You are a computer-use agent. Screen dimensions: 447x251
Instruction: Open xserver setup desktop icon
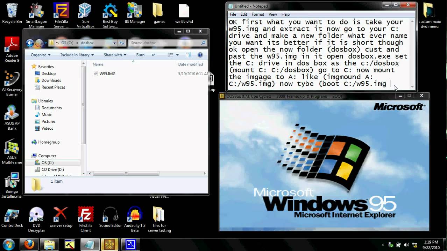click(61, 218)
